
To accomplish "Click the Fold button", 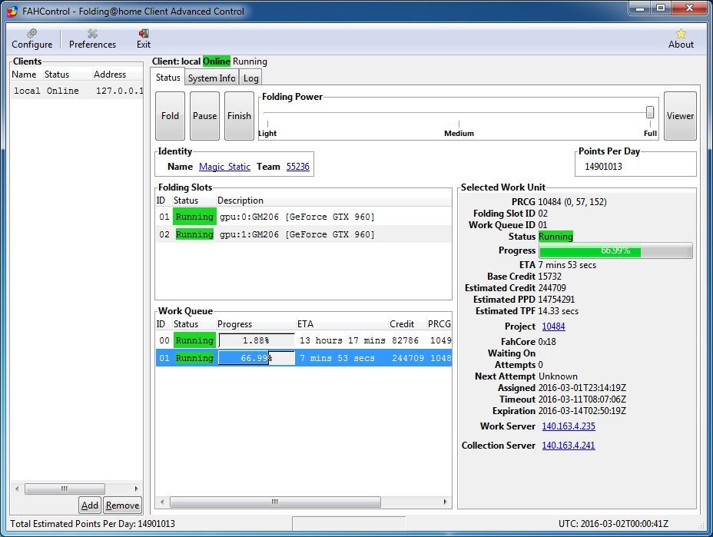I will (x=170, y=116).
